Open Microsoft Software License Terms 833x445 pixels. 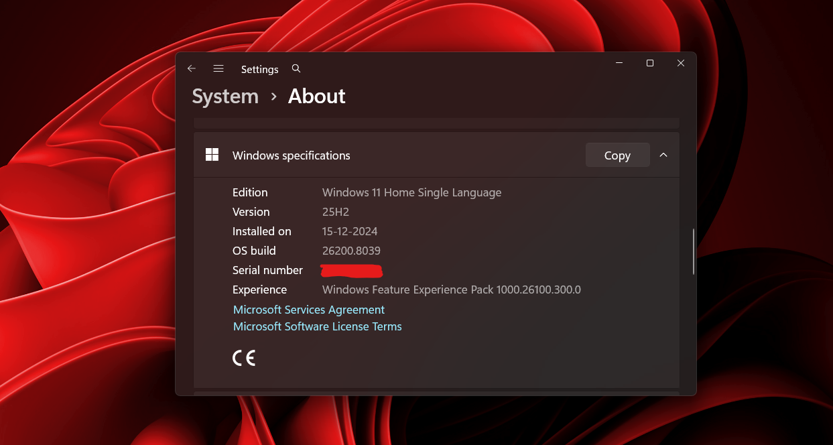(x=317, y=326)
